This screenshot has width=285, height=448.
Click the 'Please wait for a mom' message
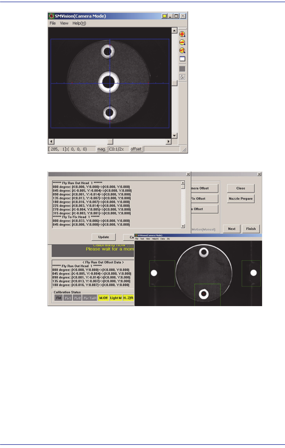[110, 249]
